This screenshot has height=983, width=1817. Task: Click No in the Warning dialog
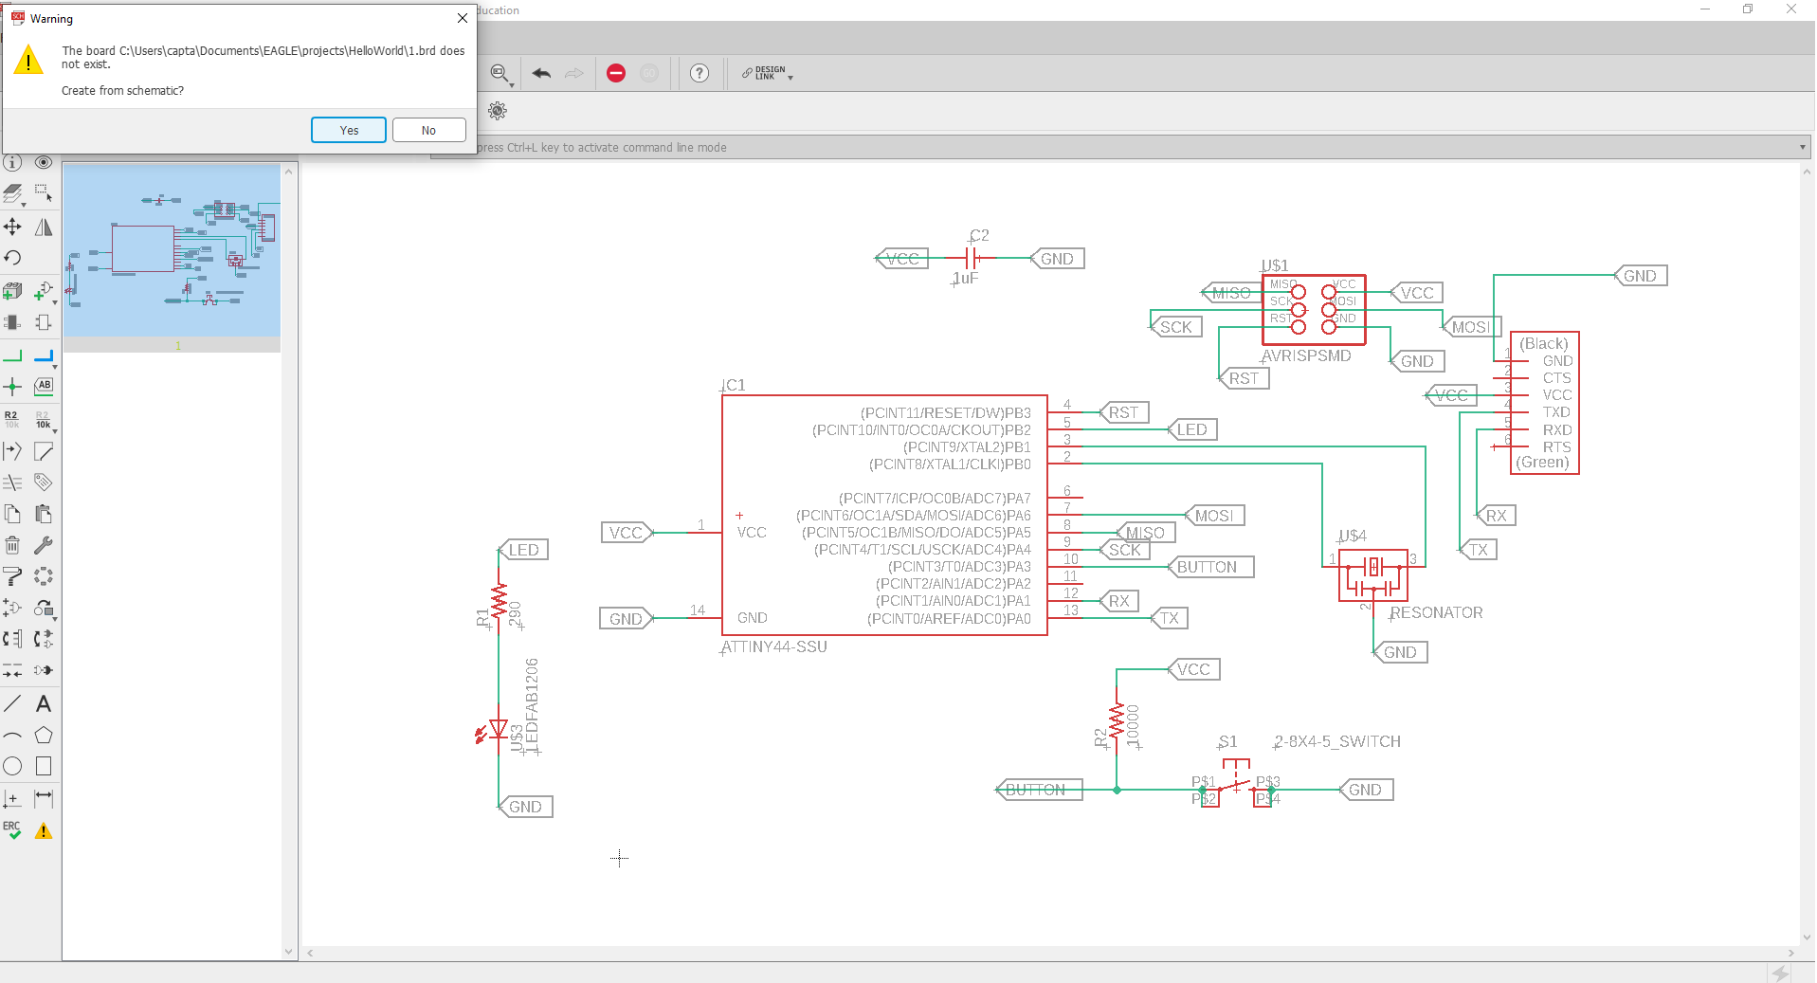pyautogui.click(x=429, y=130)
